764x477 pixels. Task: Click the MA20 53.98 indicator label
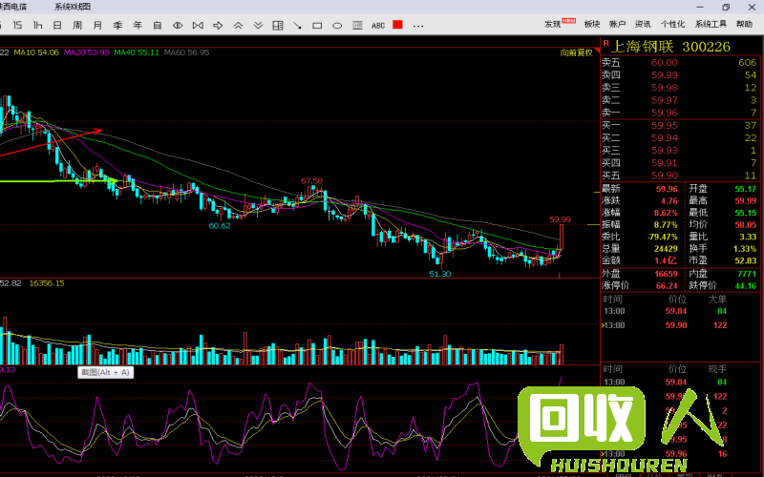pyautogui.click(x=86, y=52)
